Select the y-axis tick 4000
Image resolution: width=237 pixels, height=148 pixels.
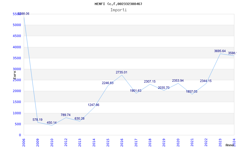click(17, 47)
